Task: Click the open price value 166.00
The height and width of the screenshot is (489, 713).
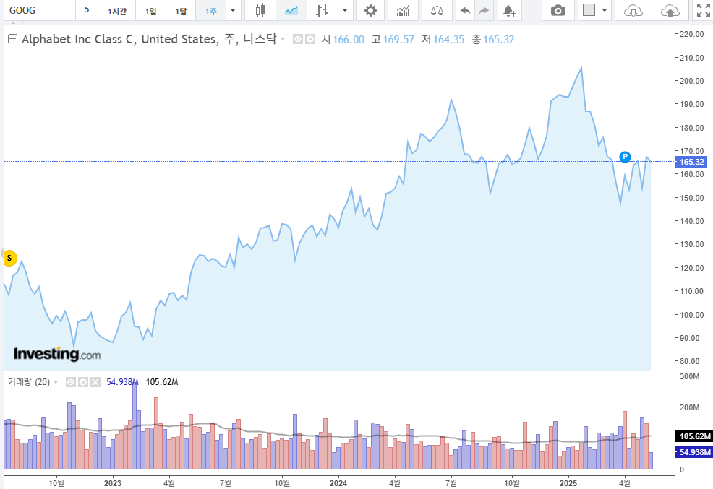Action: [349, 40]
